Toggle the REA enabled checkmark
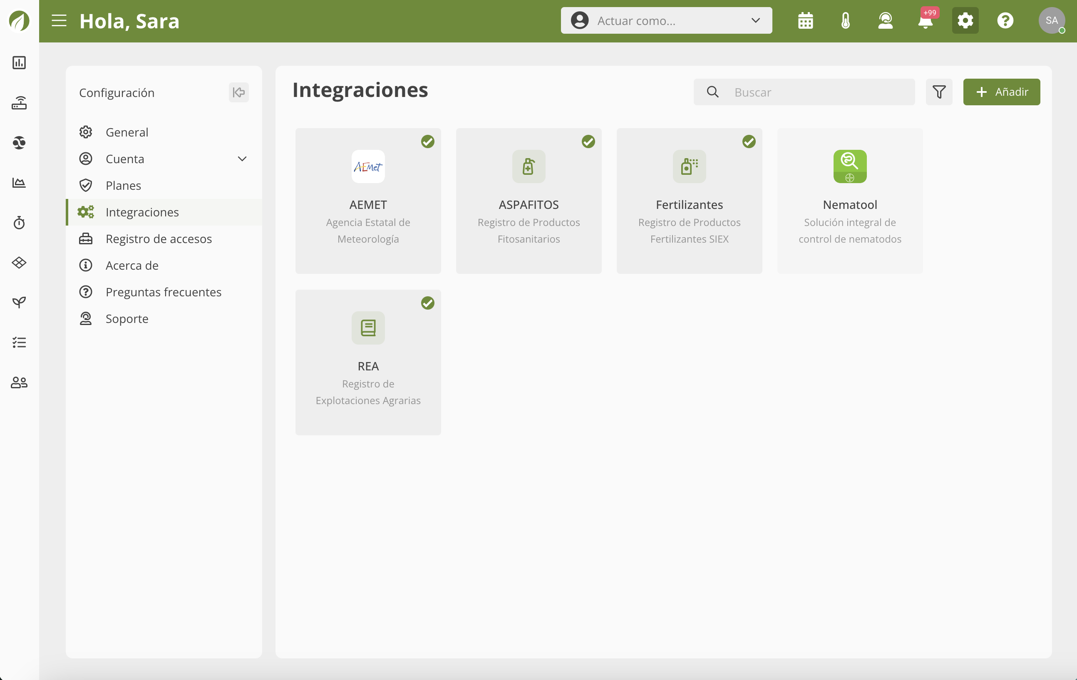This screenshot has height=680, width=1077. pyautogui.click(x=427, y=303)
